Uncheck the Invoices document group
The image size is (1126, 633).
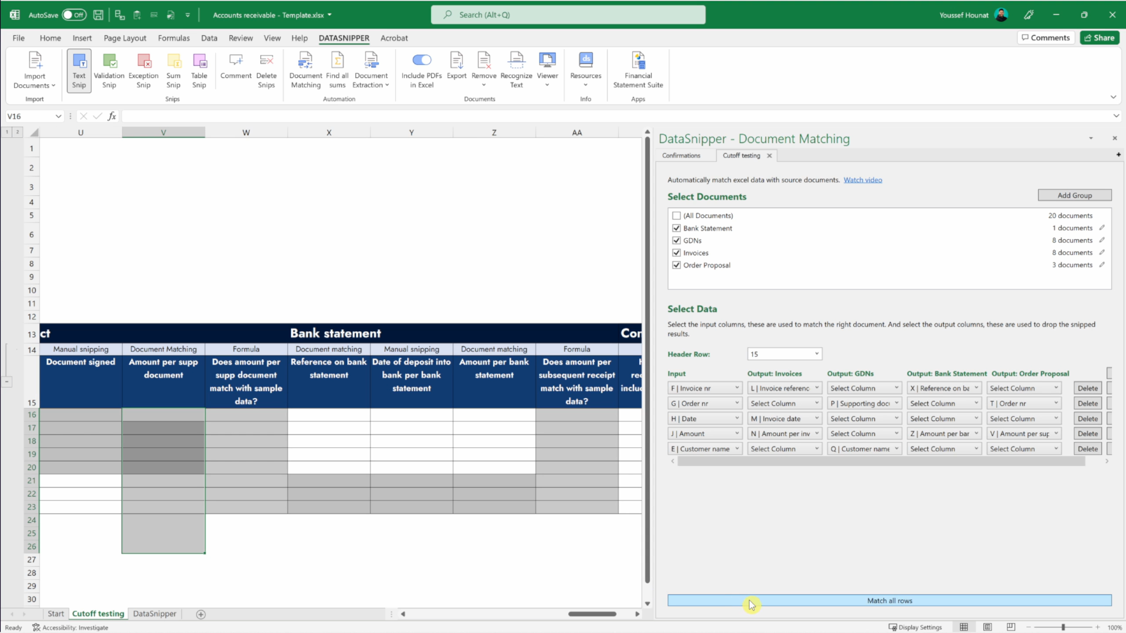coord(676,253)
